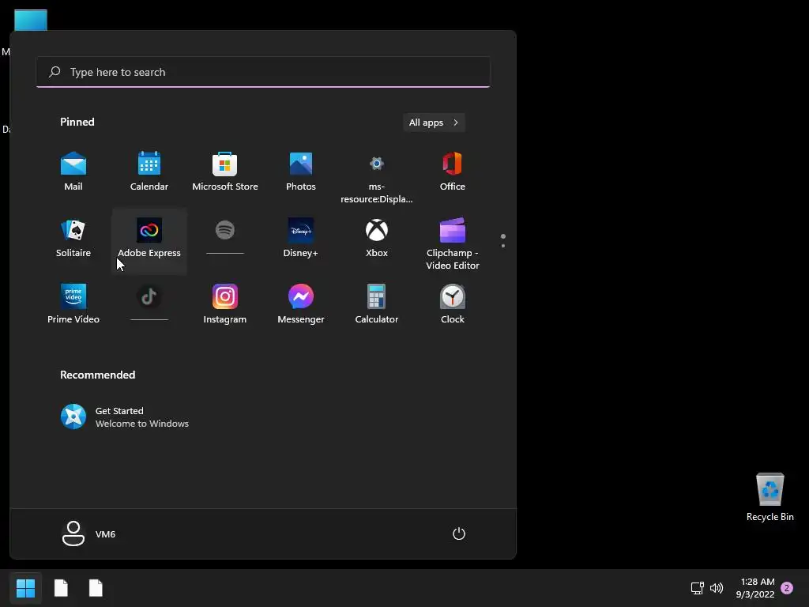
Task: Click the pending TikTok tile
Action: point(149,303)
